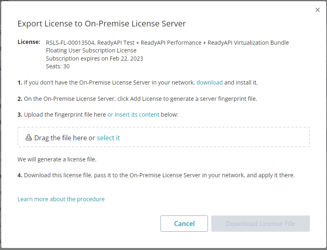This screenshot has height=250, width=327.
Task: Open the On-Premise License Server download page
Action: [210, 82]
